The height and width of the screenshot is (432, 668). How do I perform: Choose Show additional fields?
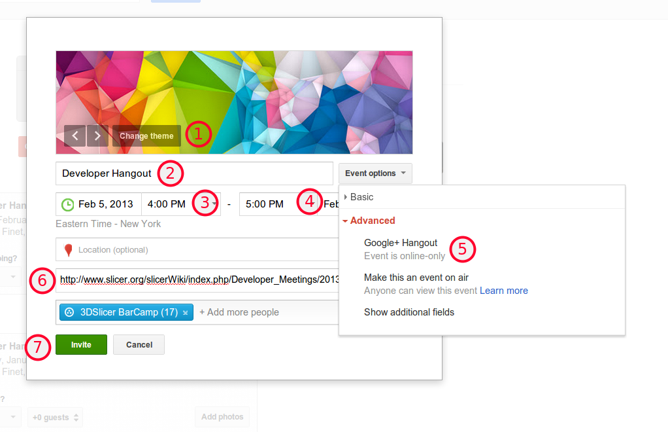pos(409,312)
